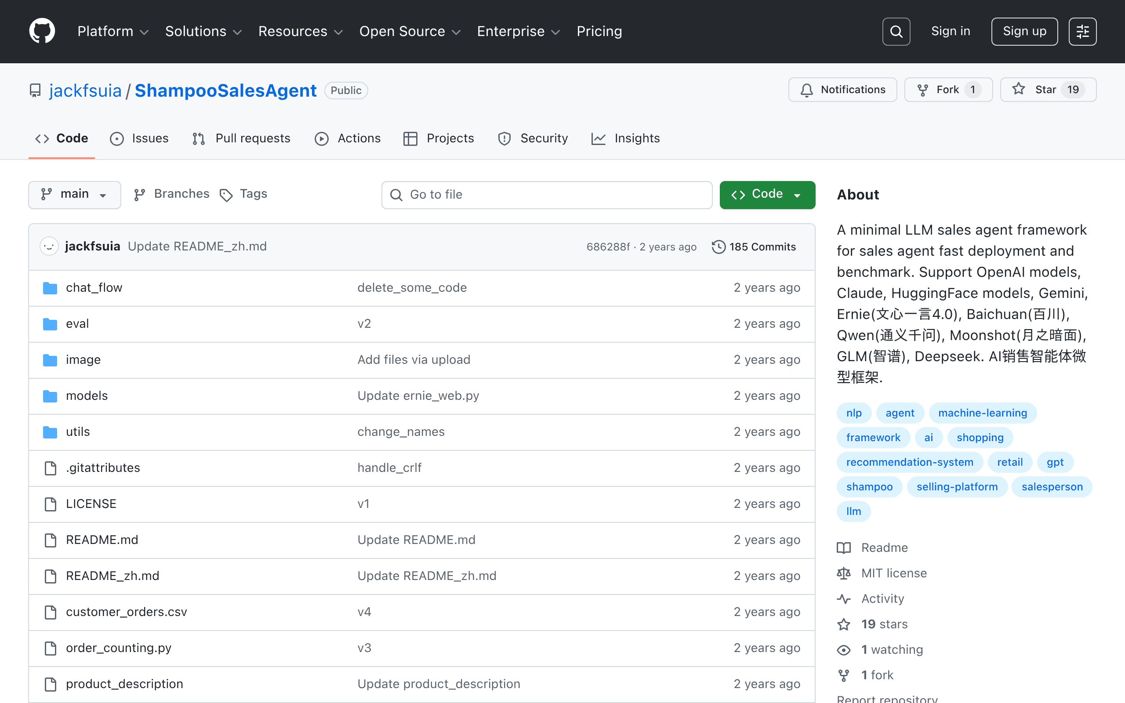Switch to the Pull requests tab
The height and width of the screenshot is (703, 1125).
(x=241, y=138)
